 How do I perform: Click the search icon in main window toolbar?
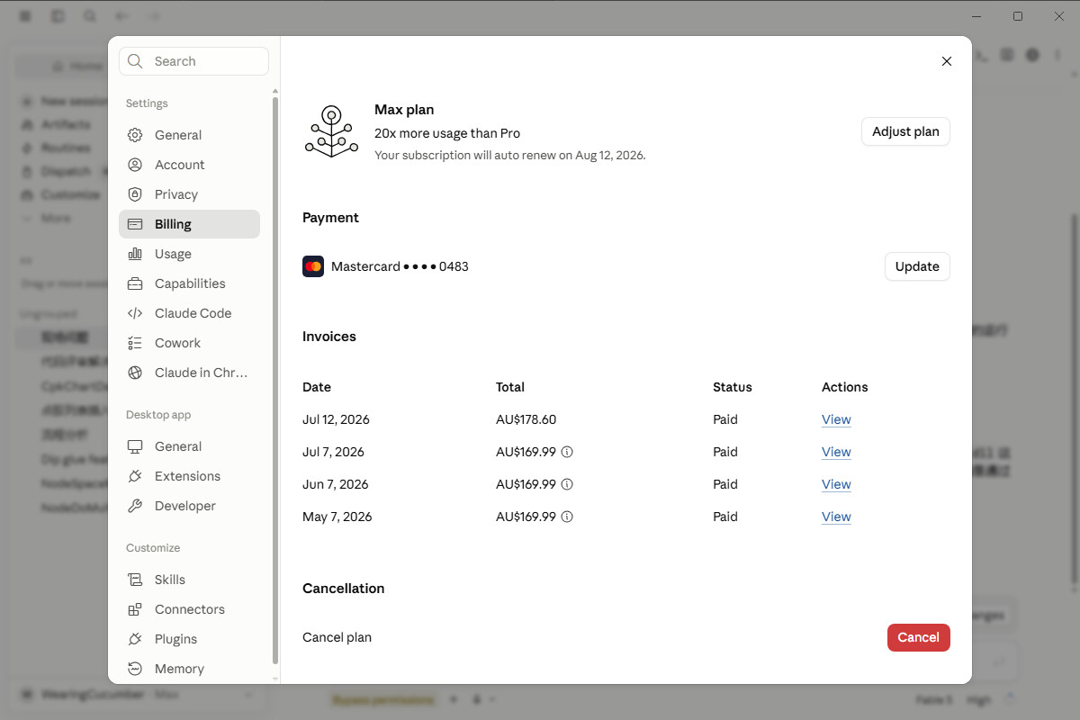[x=90, y=16]
